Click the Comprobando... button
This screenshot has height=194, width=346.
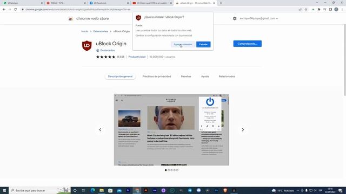(x=248, y=44)
